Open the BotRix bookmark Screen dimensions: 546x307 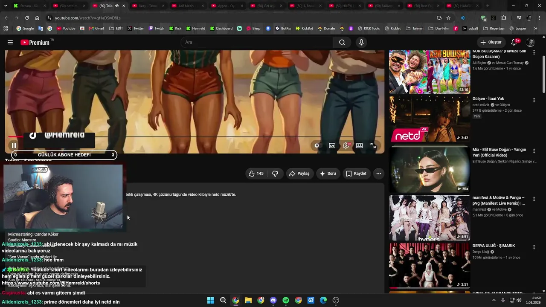point(283,29)
